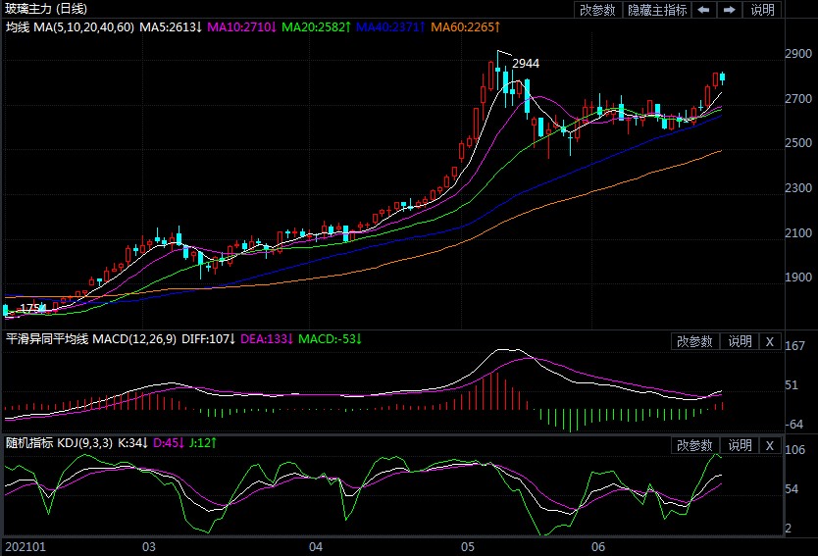The image size is (818, 556).
Task: Open 改参数 in the MACD panel
Action: click(x=694, y=341)
